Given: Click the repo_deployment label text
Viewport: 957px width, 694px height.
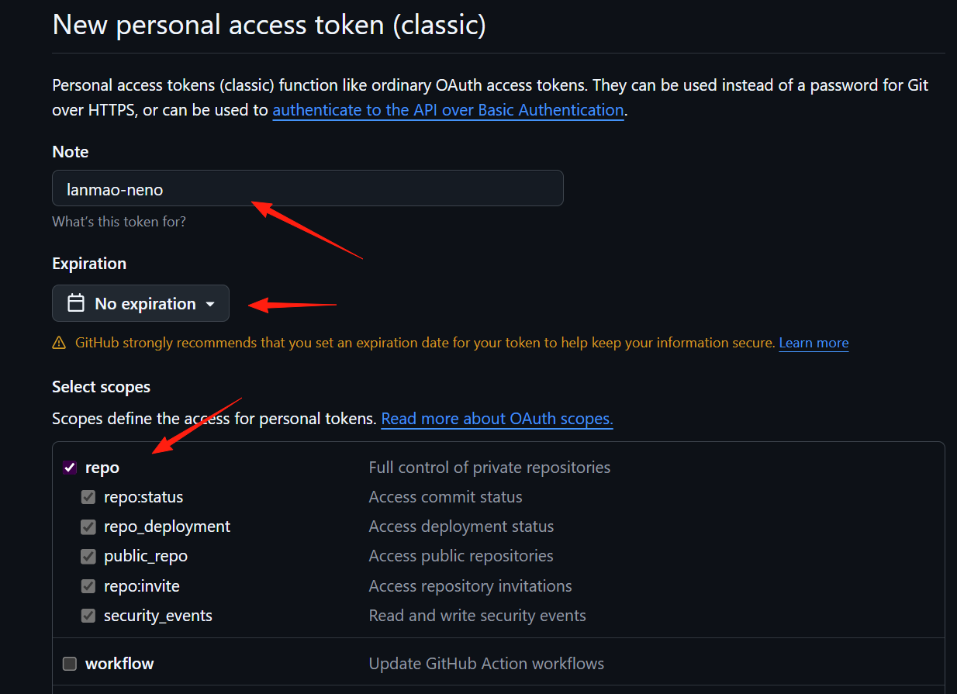Looking at the screenshot, I should click(x=167, y=527).
